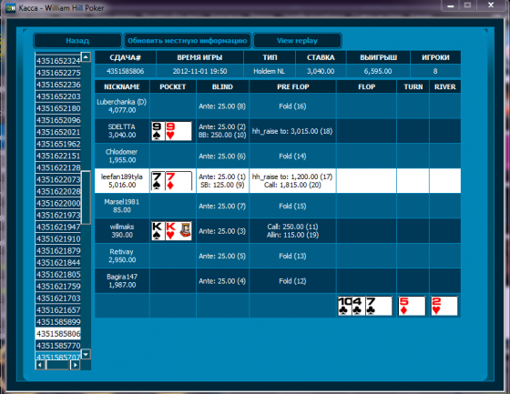Select hand 4351585770 in the list

click(x=58, y=346)
